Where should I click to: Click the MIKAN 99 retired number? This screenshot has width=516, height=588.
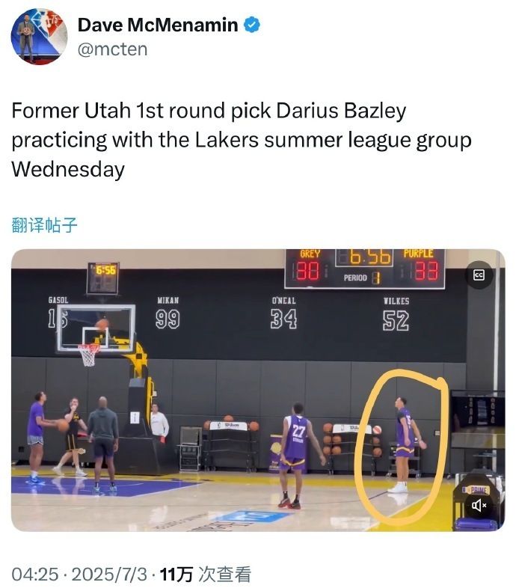click(168, 313)
